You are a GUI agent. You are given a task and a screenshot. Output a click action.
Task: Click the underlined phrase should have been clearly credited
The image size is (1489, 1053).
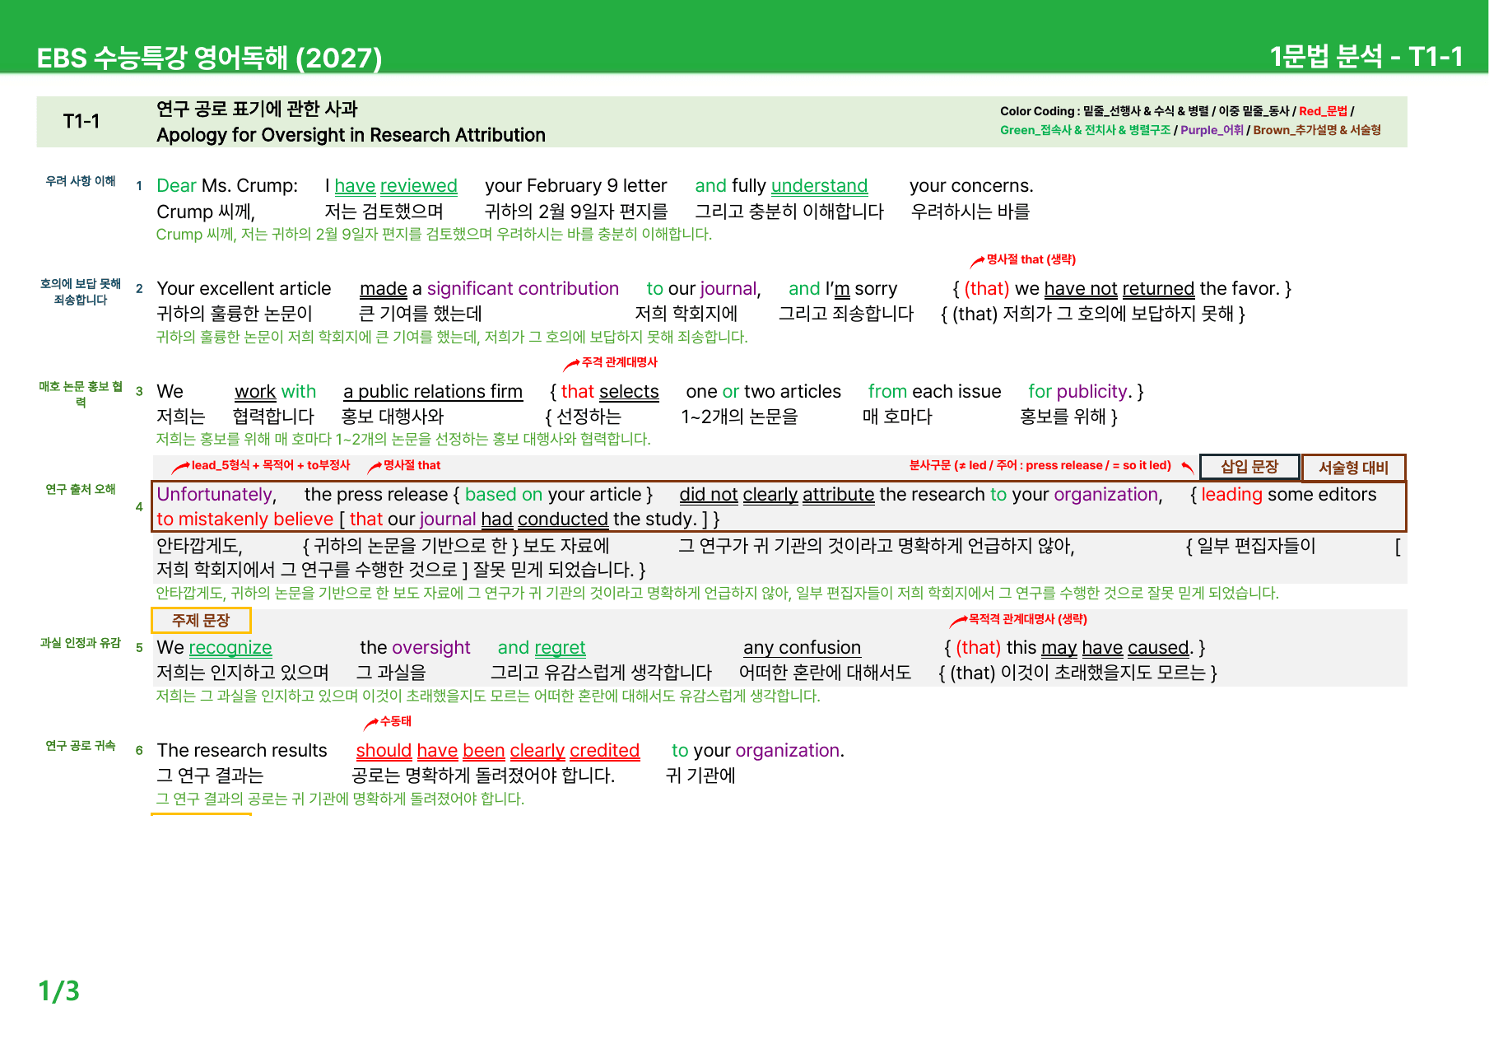[x=497, y=751]
